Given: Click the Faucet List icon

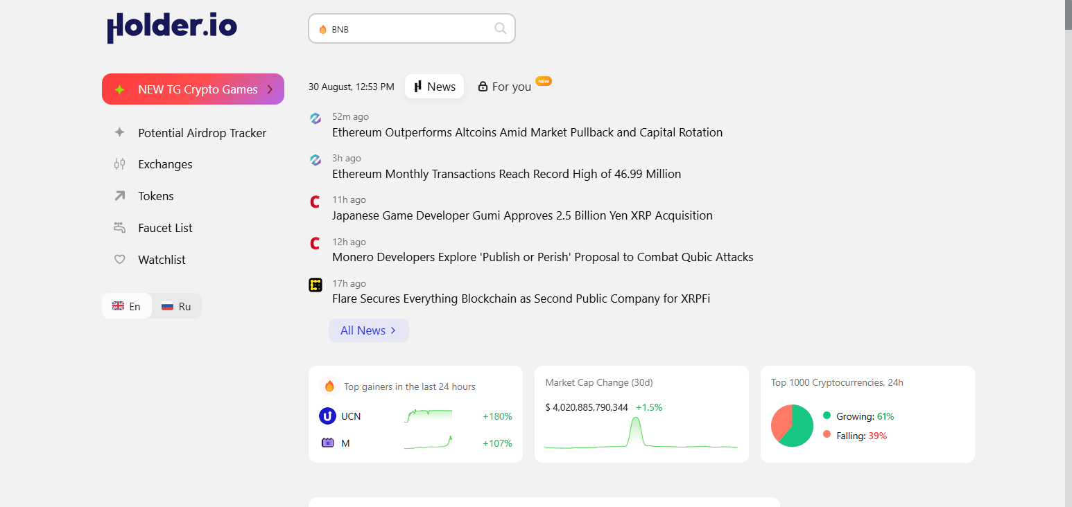Looking at the screenshot, I should (x=119, y=227).
